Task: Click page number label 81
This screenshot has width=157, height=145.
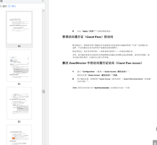Action: (x=19, y=84)
